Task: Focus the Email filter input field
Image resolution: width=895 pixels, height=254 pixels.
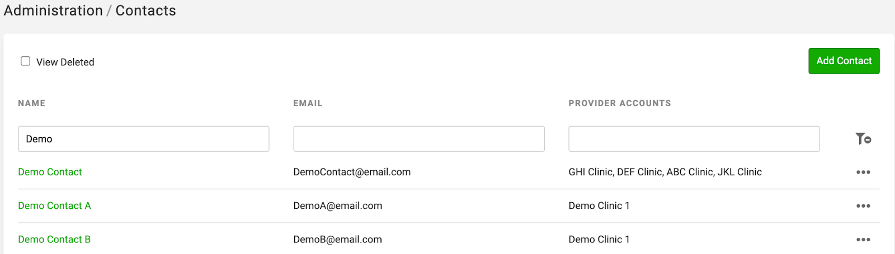Action: [x=419, y=138]
